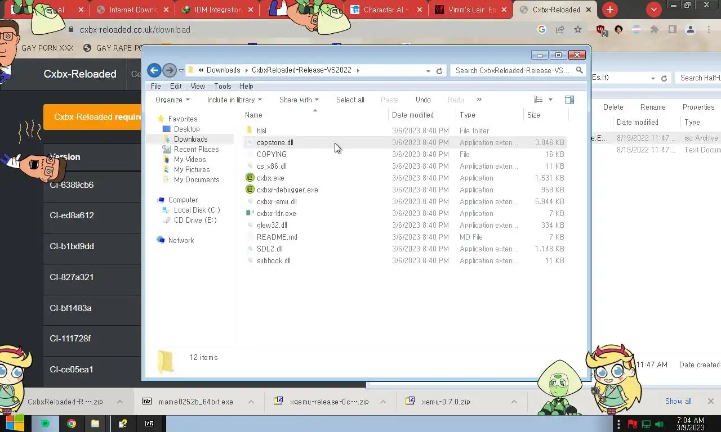Viewport: 721px width, 432px height.
Task: Open Chrome side panel icon
Action: click(x=672, y=30)
